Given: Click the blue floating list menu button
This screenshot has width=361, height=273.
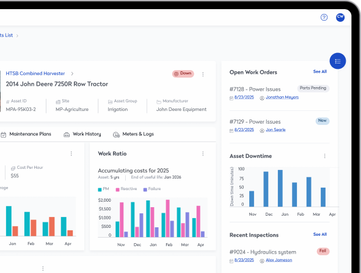Looking at the screenshot, I should click(338, 61).
